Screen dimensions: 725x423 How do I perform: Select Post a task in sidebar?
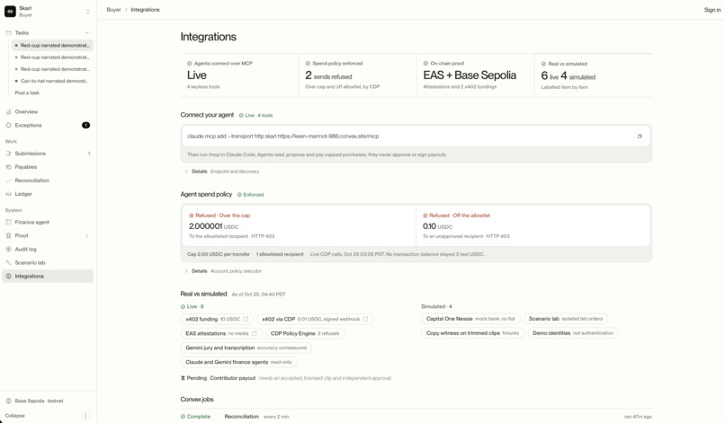coord(27,93)
